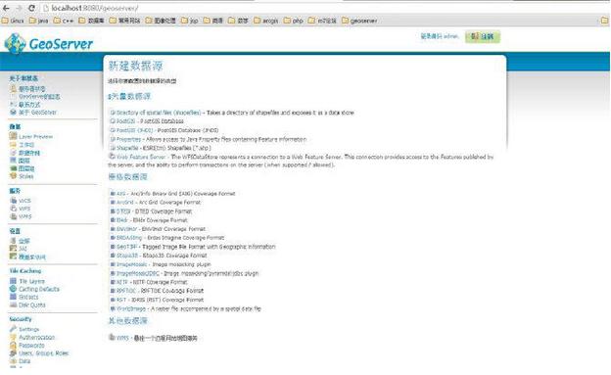Click the GeoServer logo icon
Screen dimensions: 611x375
point(15,43)
